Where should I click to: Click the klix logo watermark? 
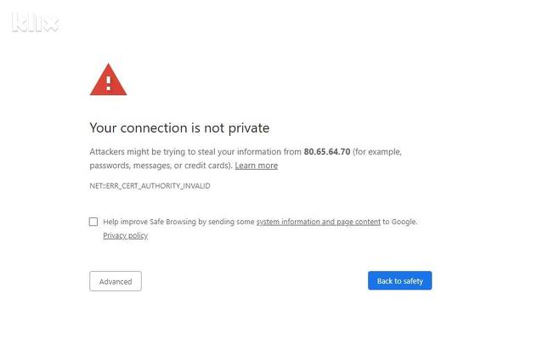(35, 23)
